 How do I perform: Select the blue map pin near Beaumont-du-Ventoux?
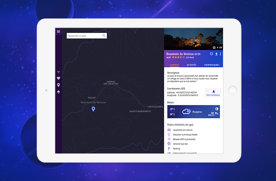[x=93, y=109]
